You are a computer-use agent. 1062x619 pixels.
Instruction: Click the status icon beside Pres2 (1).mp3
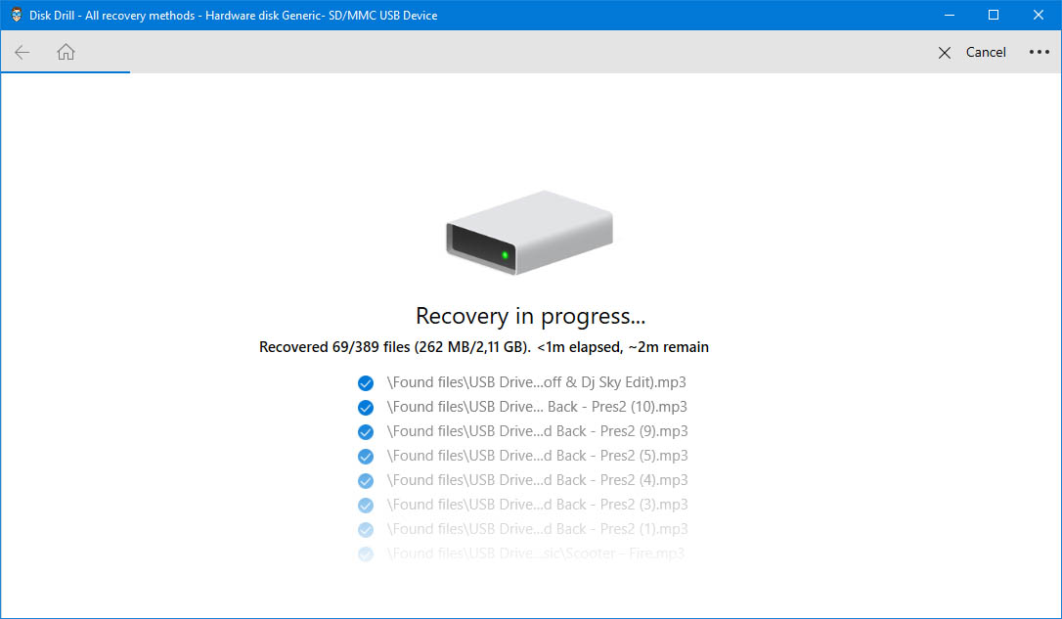(x=366, y=529)
